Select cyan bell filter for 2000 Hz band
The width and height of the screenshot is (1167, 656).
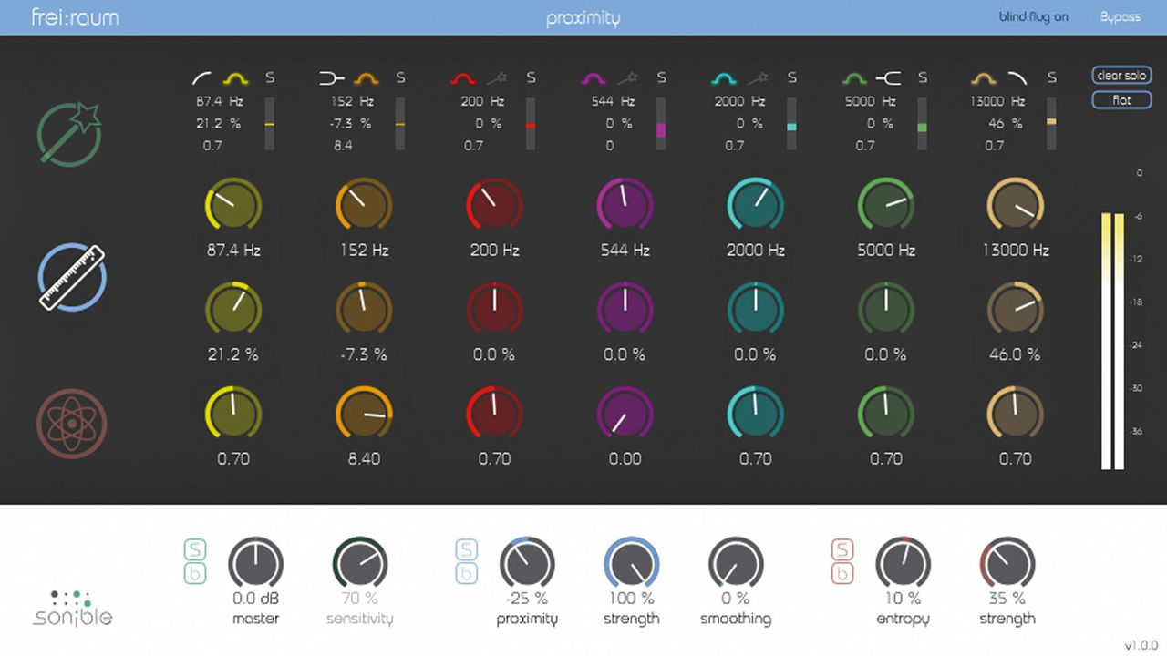(724, 78)
